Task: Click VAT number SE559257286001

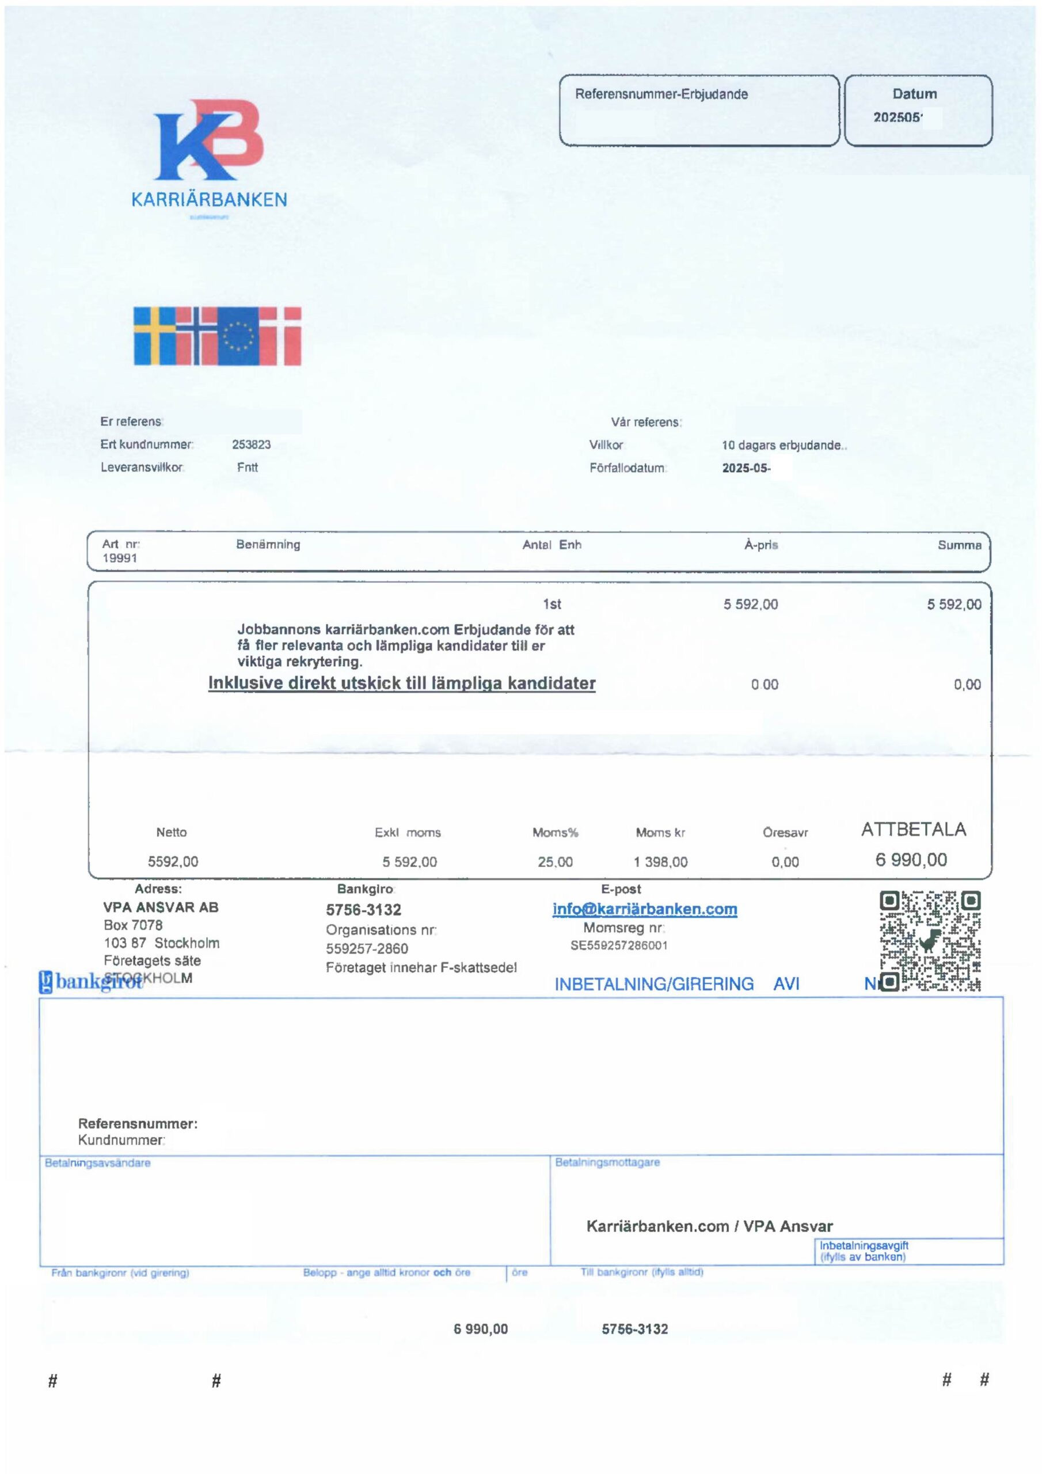Action: point(619,945)
